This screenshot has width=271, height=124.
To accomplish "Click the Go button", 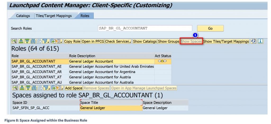I will point(210,28).
